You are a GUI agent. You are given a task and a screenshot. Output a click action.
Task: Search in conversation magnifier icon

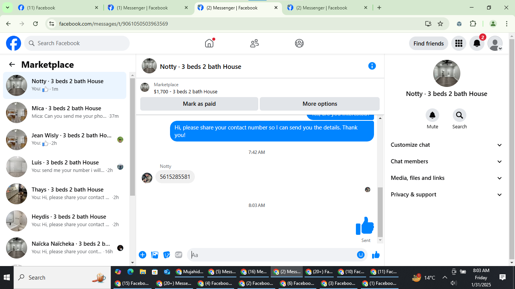460,115
